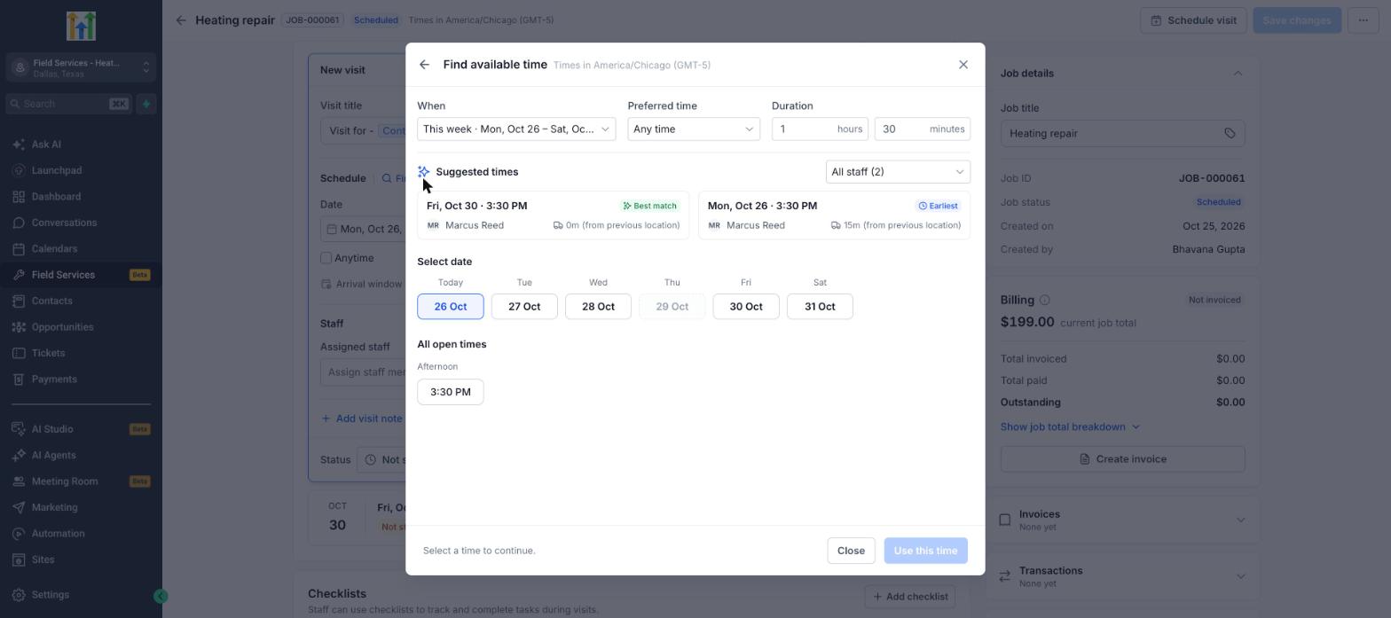Select the 27 Oct date
The image size is (1391, 618).
pyautogui.click(x=524, y=307)
